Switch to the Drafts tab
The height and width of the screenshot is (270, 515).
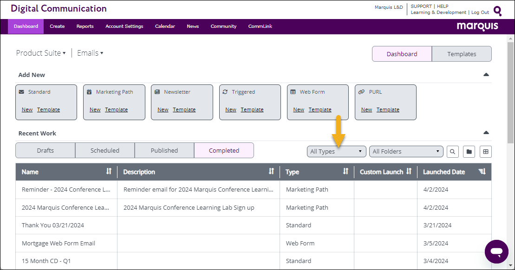[x=46, y=150]
